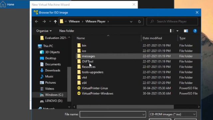Open the Organise menu
Screen dimensions: 213x120
[44, 31]
